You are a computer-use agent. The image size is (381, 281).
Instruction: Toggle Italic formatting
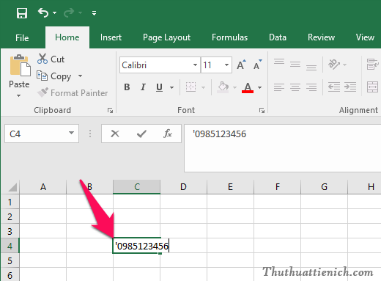tap(143, 87)
